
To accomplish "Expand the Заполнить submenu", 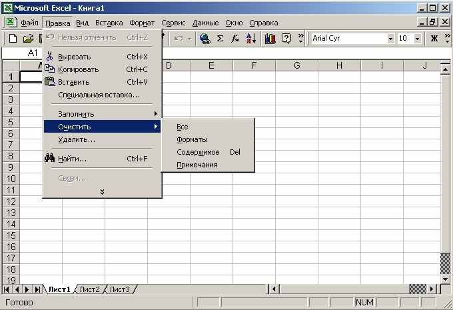I will [x=102, y=114].
